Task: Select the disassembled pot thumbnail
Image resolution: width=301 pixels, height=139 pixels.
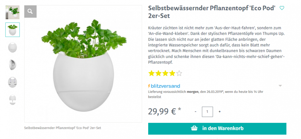Action: pyautogui.click(x=13, y=100)
